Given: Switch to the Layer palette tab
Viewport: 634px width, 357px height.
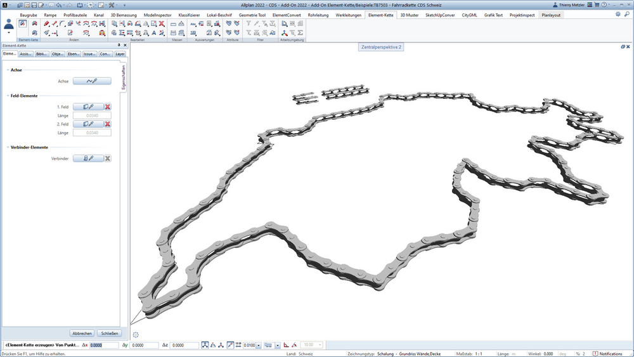Looking at the screenshot, I should [x=120, y=54].
